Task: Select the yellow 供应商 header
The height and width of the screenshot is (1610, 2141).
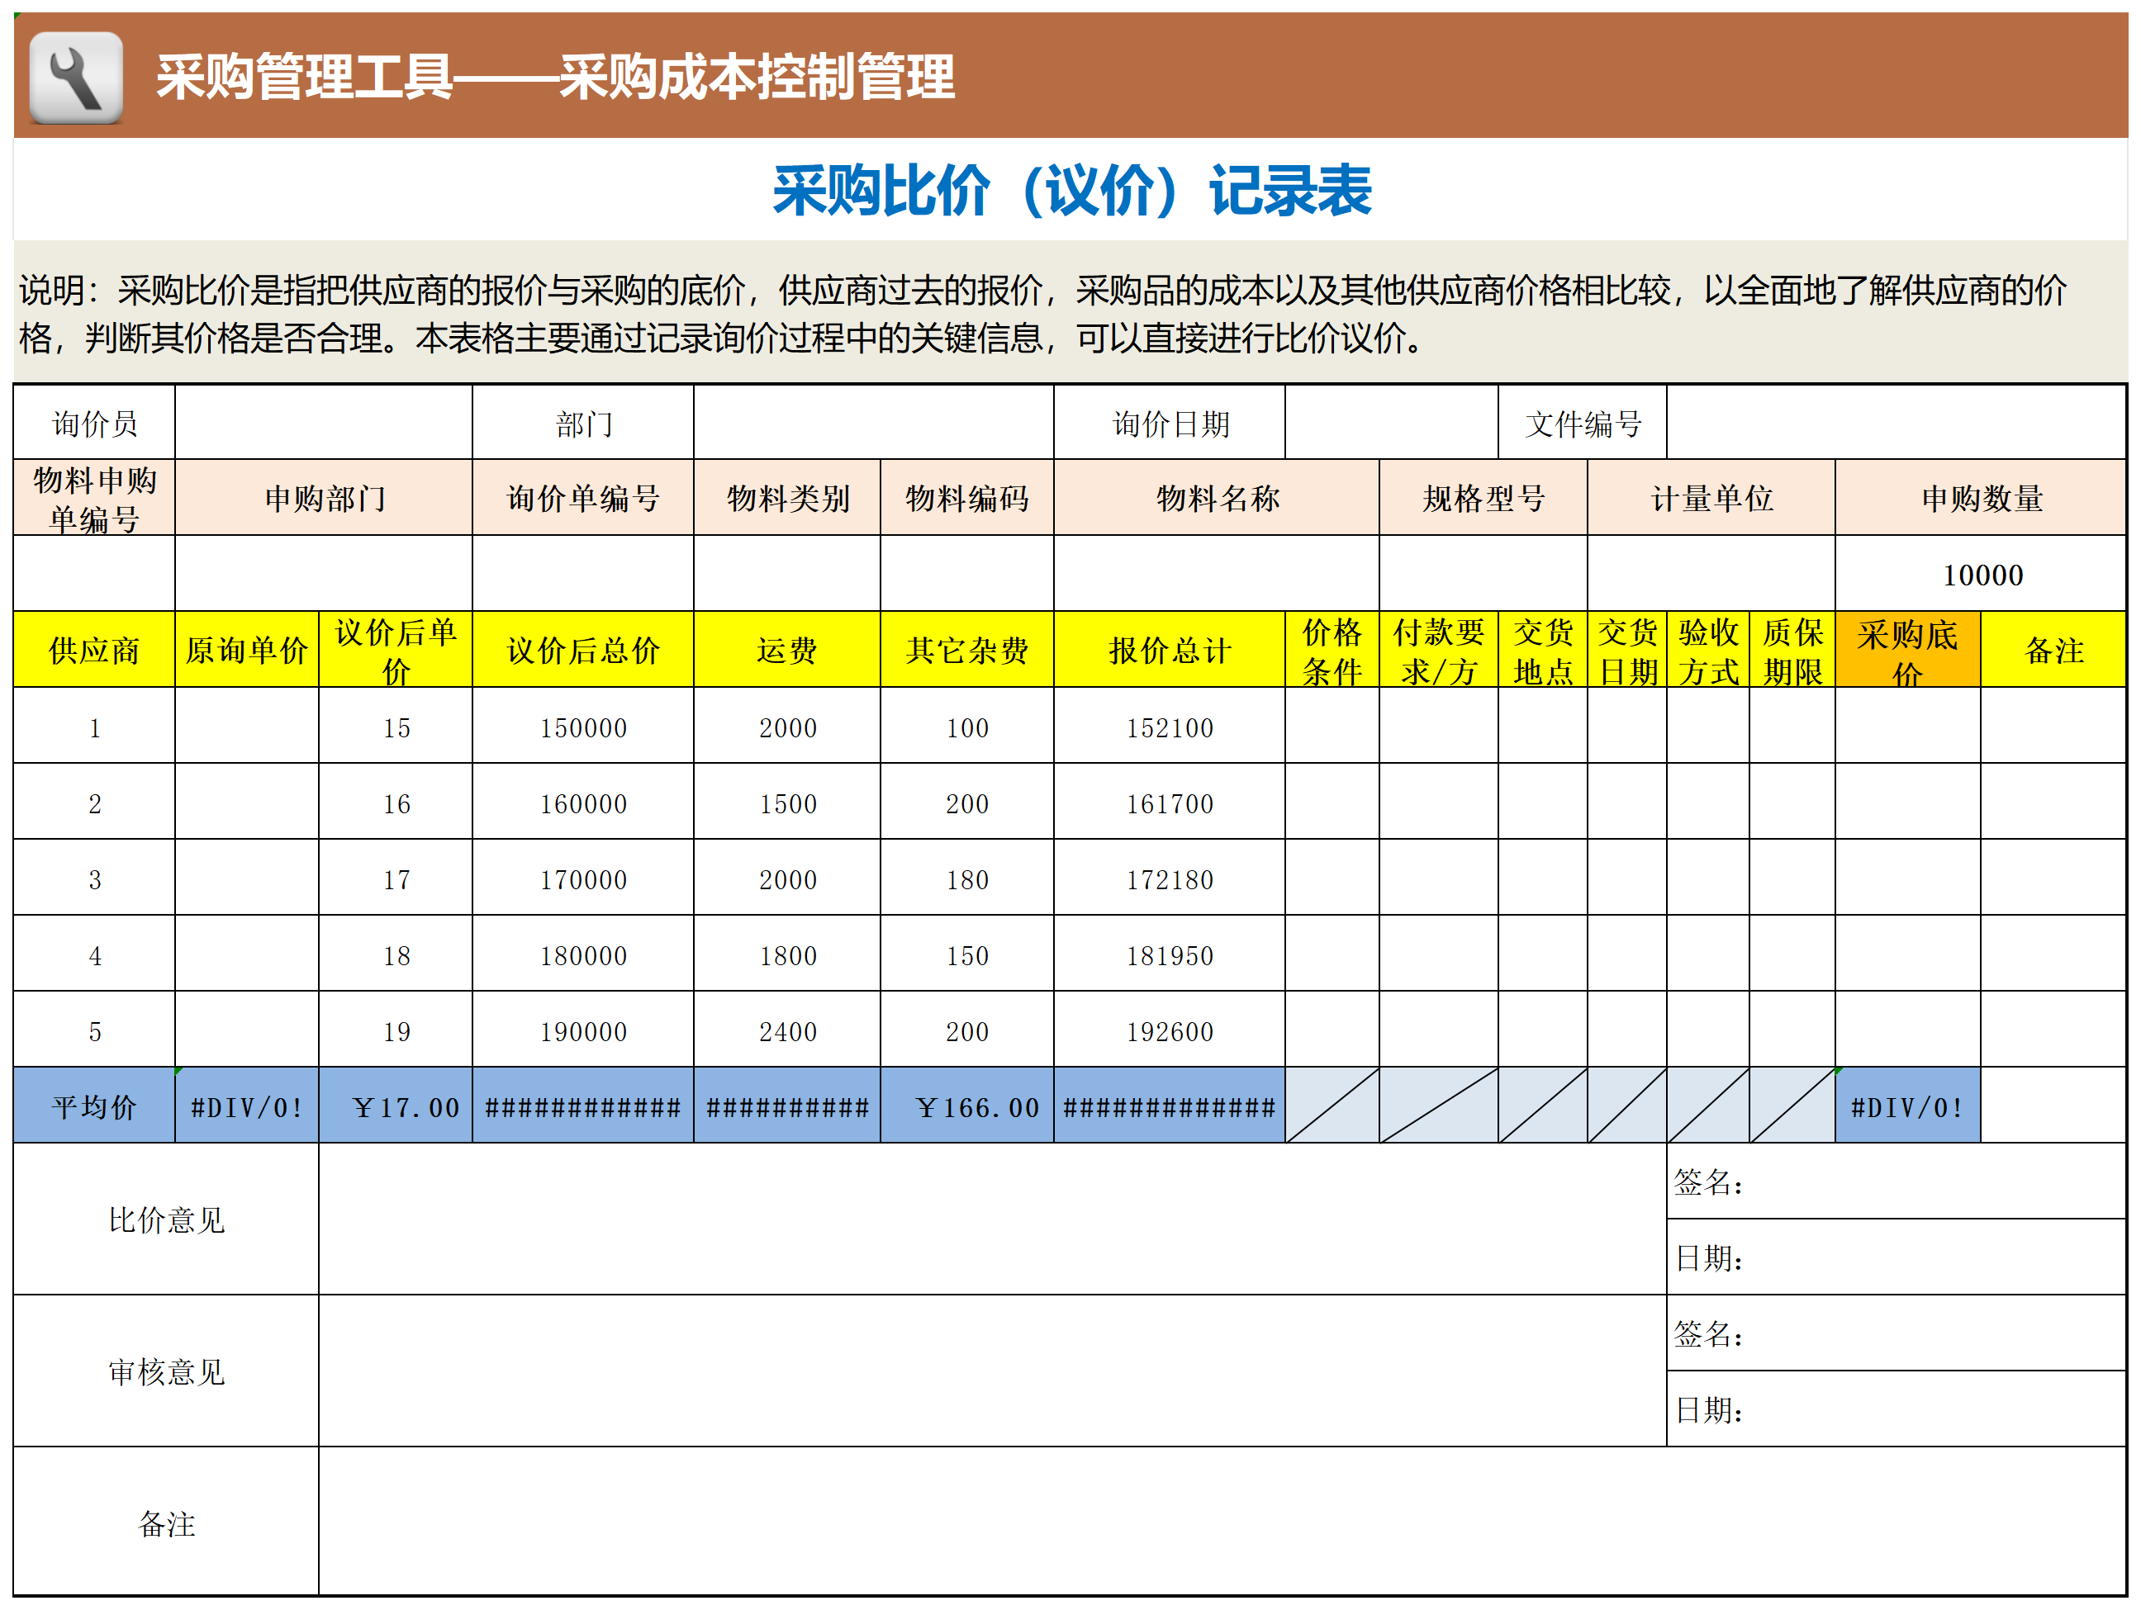Action: (94, 651)
